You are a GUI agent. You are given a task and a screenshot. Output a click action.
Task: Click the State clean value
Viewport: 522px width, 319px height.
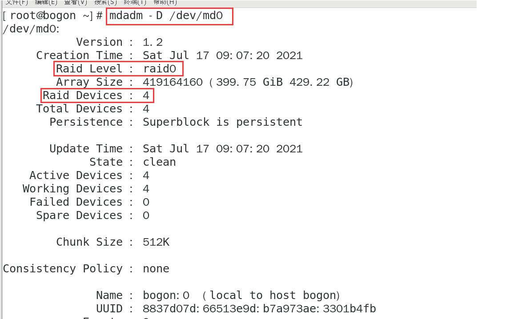pyautogui.click(x=159, y=162)
